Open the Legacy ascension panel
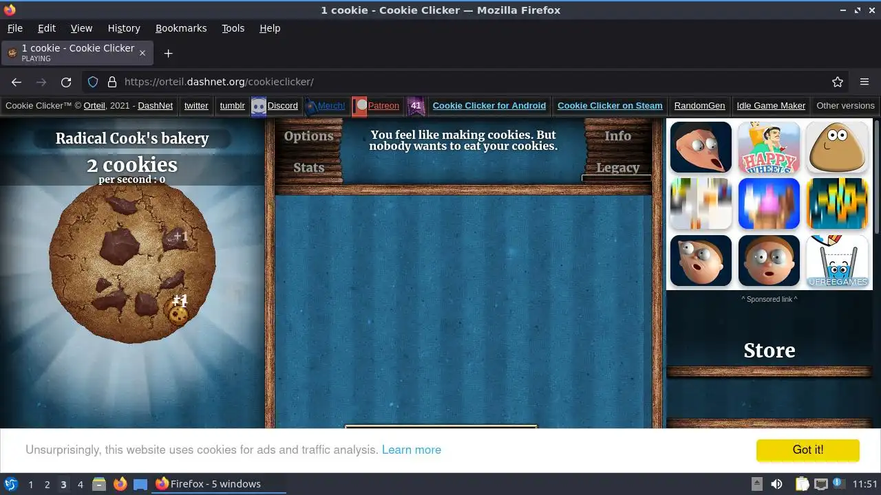Image resolution: width=881 pixels, height=495 pixels. coord(617,167)
